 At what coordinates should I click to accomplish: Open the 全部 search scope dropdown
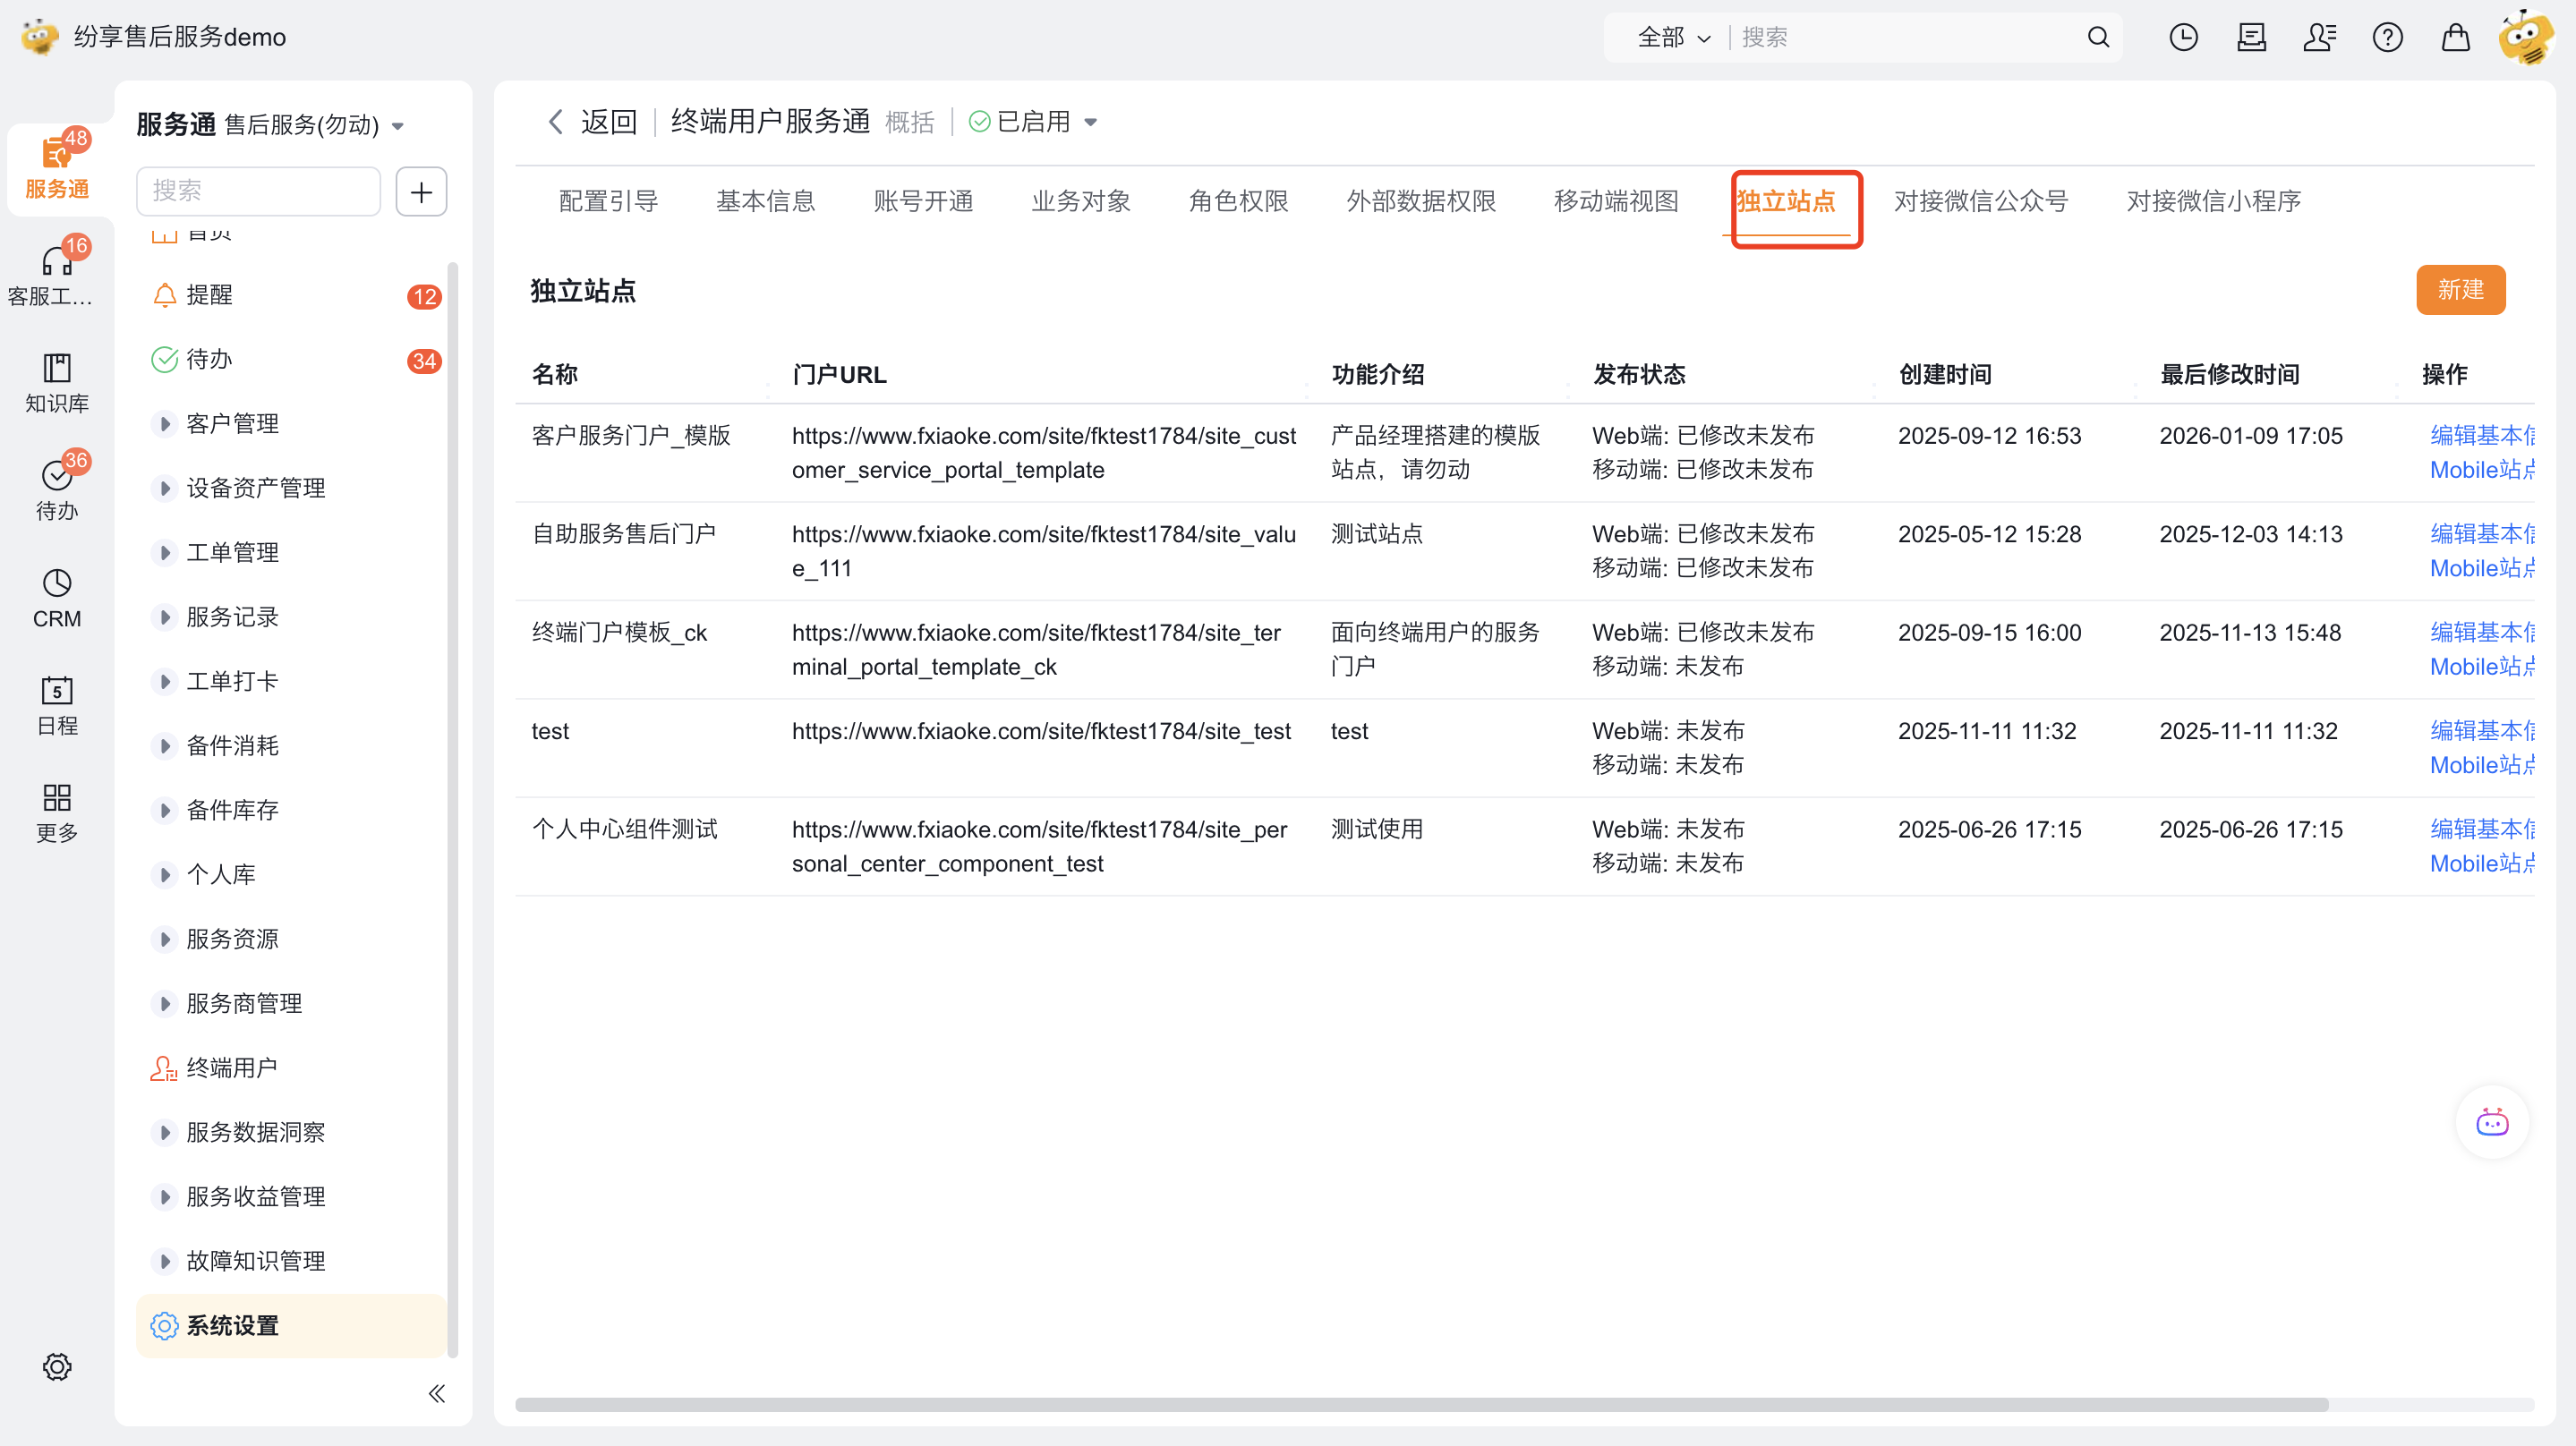tap(1673, 38)
